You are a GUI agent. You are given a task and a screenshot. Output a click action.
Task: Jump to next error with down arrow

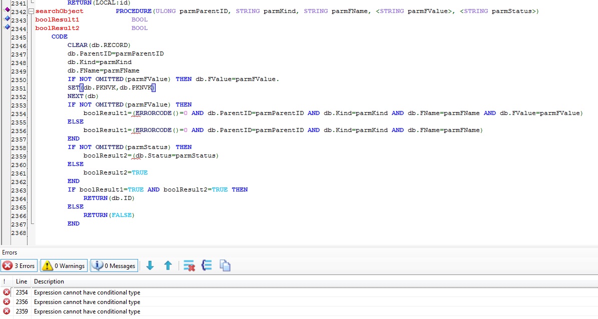[150, 266]
